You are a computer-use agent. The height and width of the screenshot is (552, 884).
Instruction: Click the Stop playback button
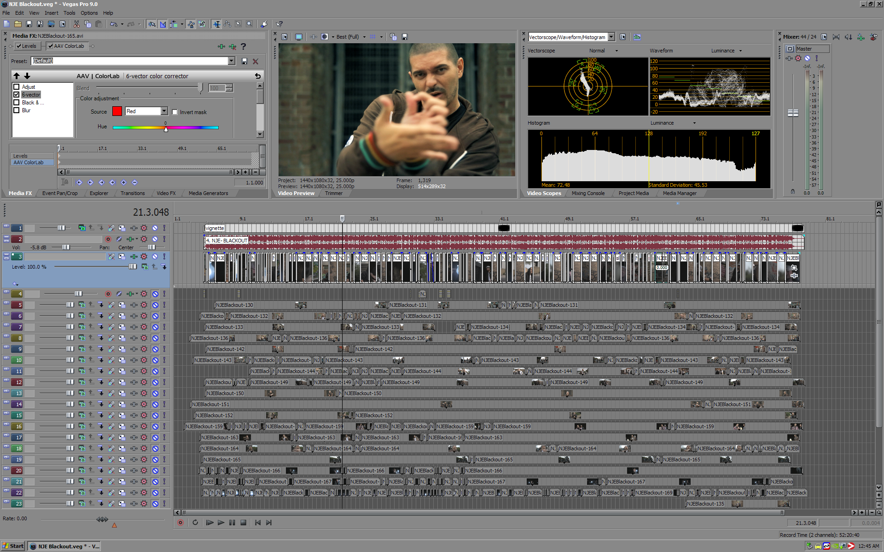click(244, 523)
